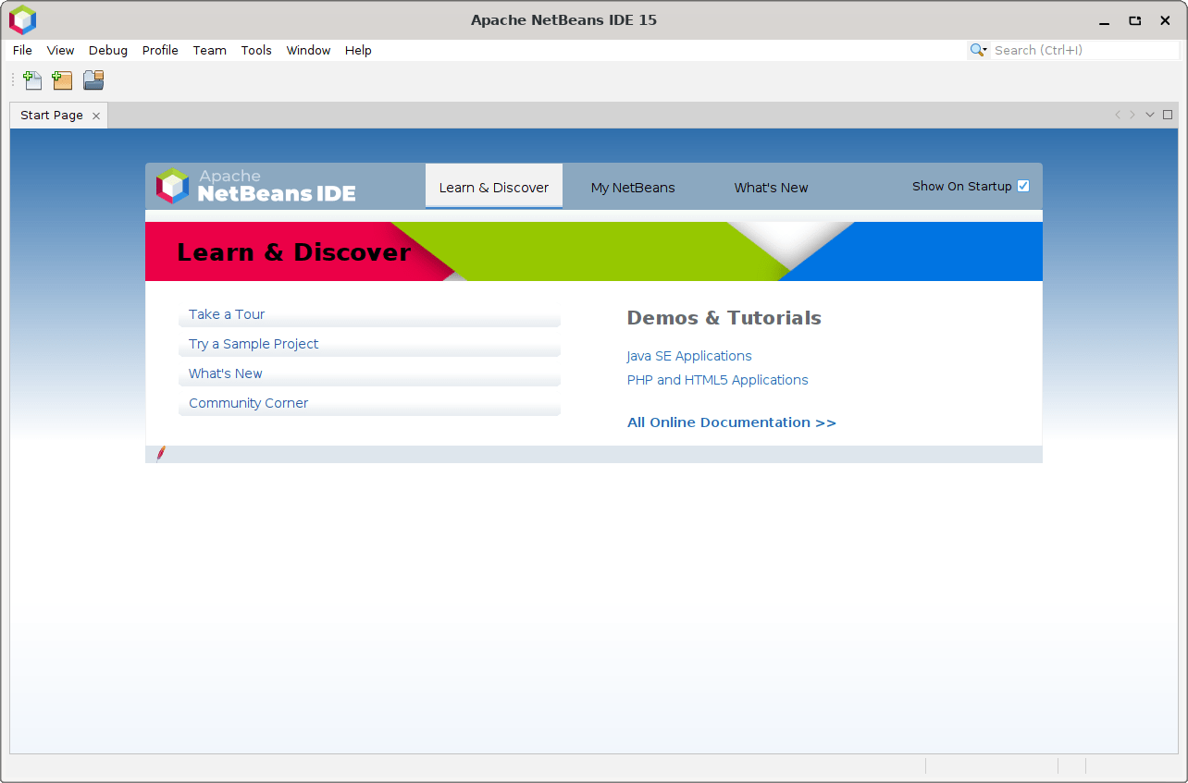Click the toolbar drag handle grip
The height and width of the screenshot is (783, 1188).
(13, 80)
